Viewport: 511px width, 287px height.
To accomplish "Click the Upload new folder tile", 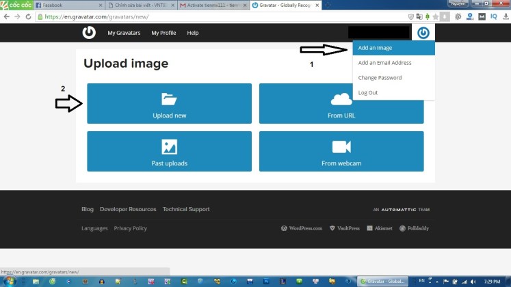I will pyautogui.click(x=169, y=103).
